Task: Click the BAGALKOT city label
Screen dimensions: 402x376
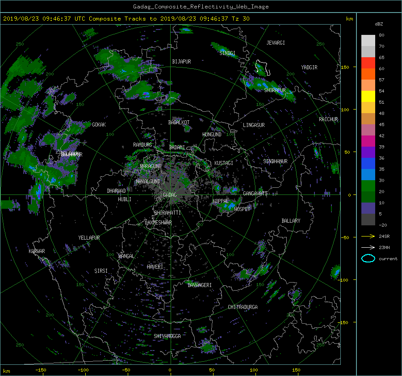Action: (179, 123)
